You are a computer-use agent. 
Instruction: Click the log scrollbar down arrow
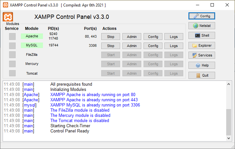228,138
